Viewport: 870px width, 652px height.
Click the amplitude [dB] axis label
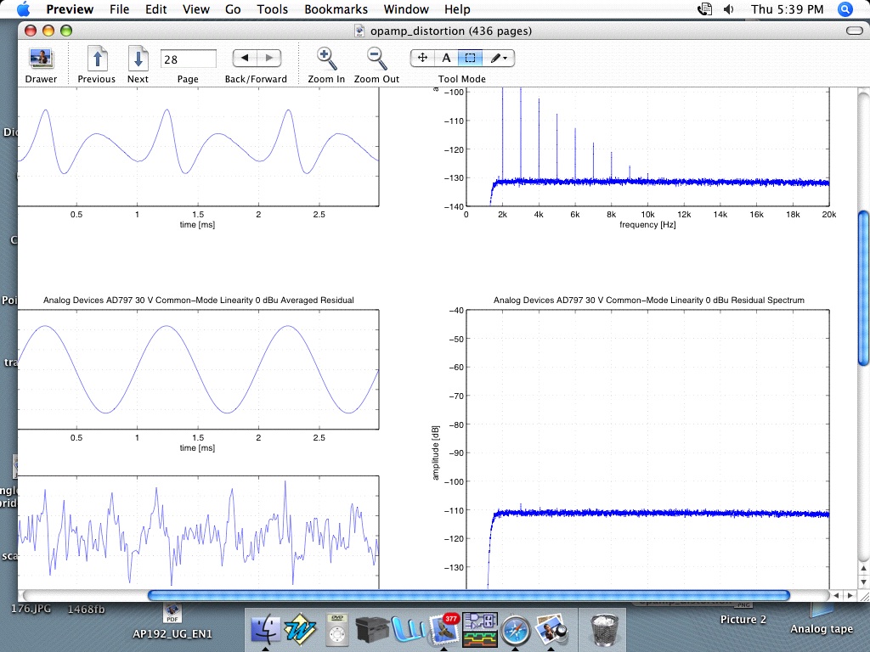(x=436, y=452)
